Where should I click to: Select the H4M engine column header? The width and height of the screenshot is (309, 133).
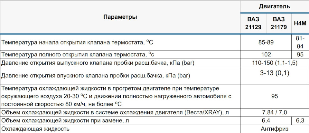(300, 23)
